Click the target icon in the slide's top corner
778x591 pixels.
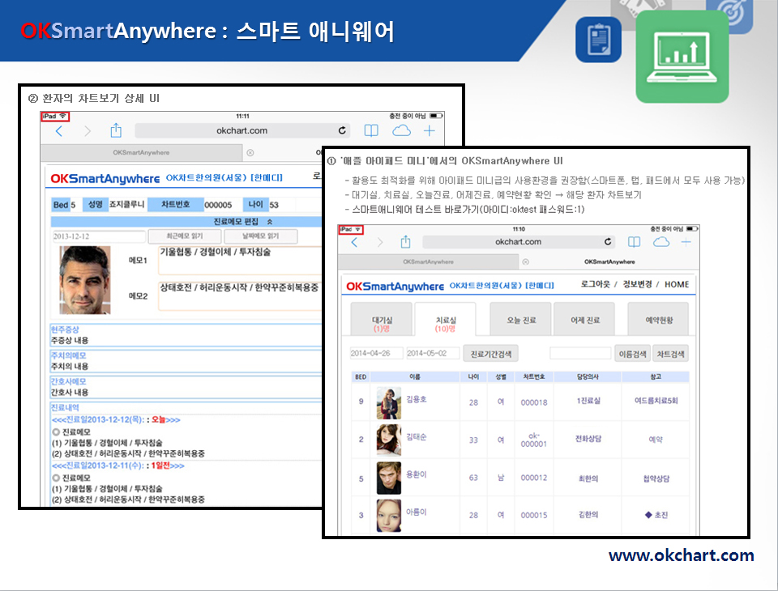pyautogui.click(x=729, y=16)
